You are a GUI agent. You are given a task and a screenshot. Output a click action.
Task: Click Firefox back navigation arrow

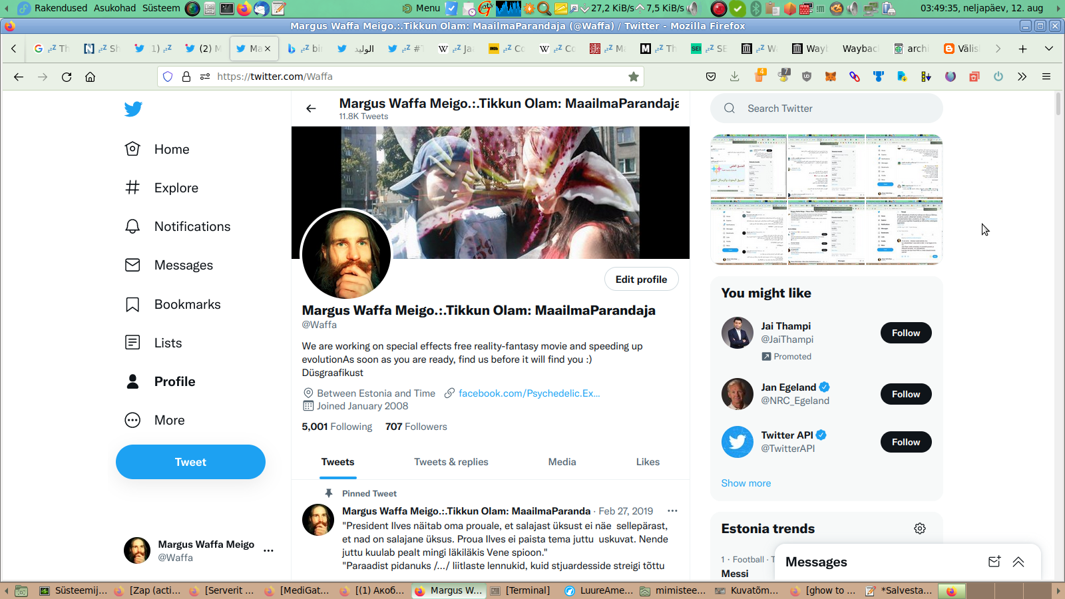(x=19, y=77)
